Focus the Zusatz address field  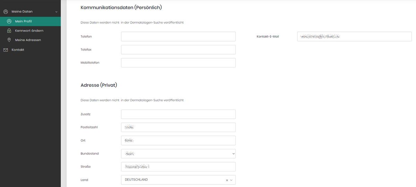[x=178, y=114]
